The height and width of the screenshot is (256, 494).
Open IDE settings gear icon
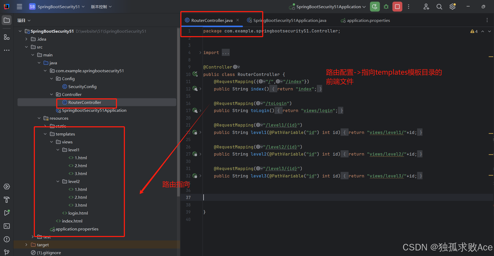[453, 7]
